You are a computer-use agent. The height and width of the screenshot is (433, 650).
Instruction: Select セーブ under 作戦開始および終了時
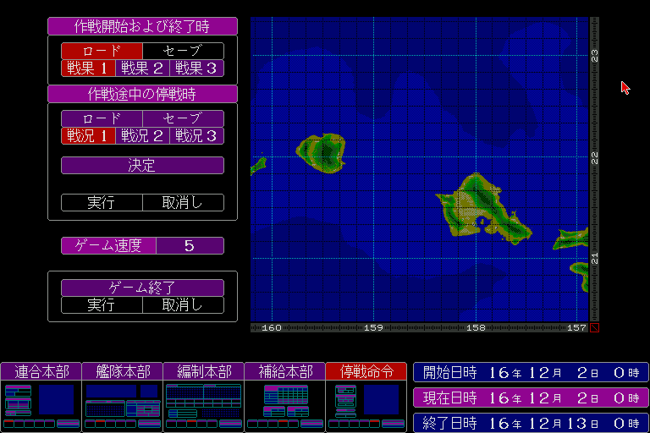coord(183,51)
